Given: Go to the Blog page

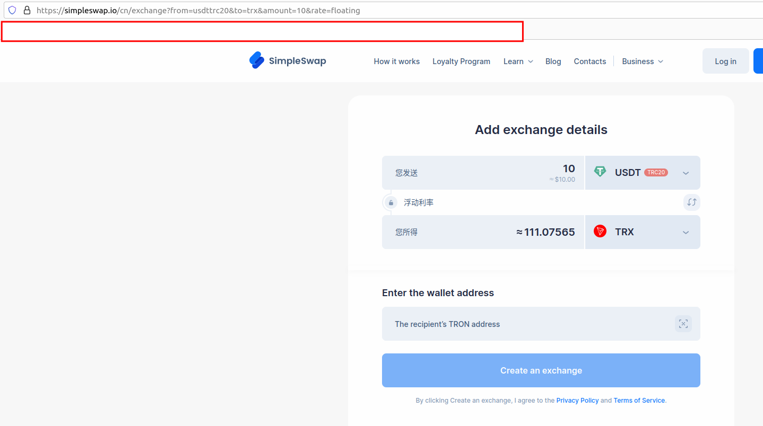Looking at the screenshot, I should coord(553,61).
